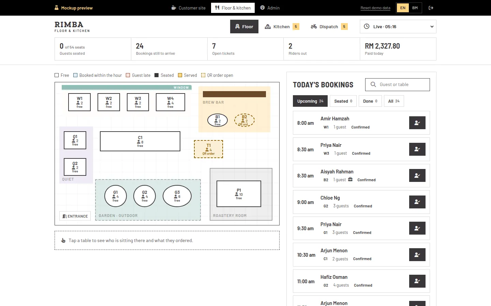
Task: Open the Admin view
Action: coord(270,8)
